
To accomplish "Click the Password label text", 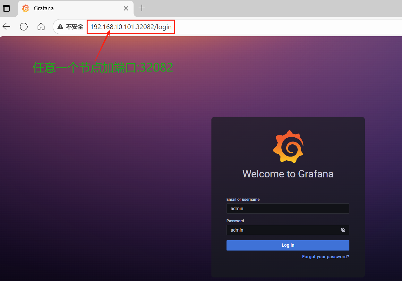I will click(235, 221).
